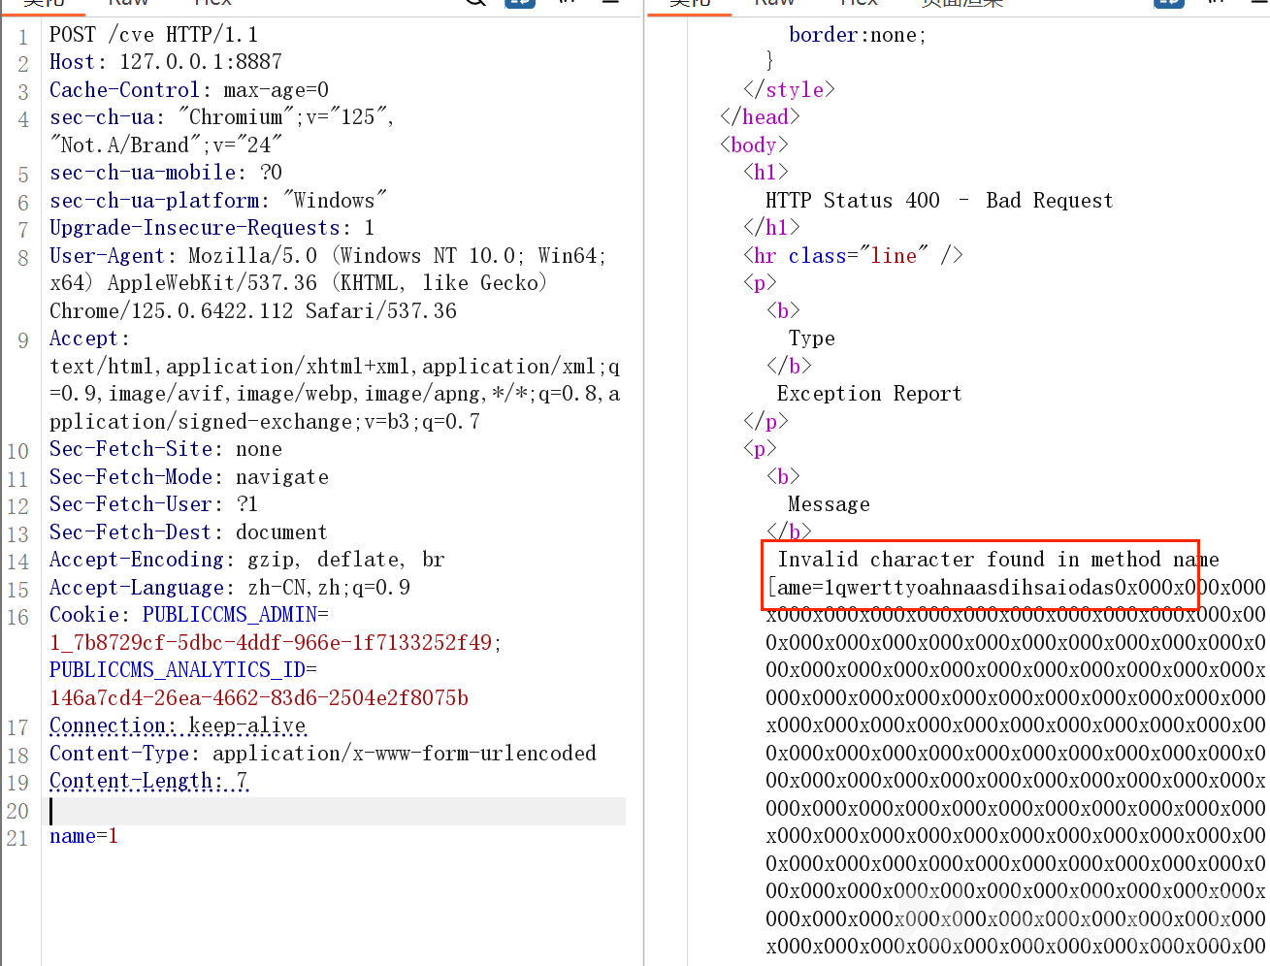Click the POST /cve HTTP/1.1 request line
This screenshot has height=966, width=1270.
click(x=153, y=35)
